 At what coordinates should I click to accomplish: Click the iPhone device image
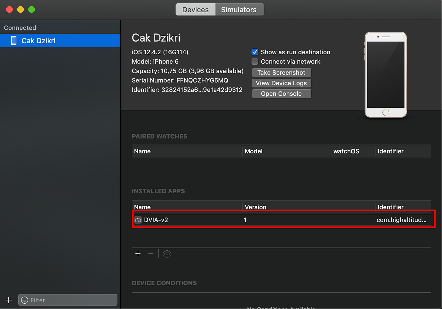click(385, 75)
